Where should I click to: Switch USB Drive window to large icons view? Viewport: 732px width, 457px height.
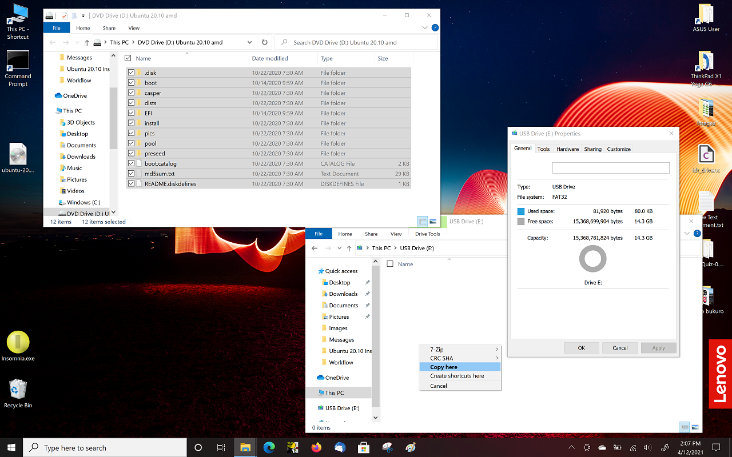point(695,427)
